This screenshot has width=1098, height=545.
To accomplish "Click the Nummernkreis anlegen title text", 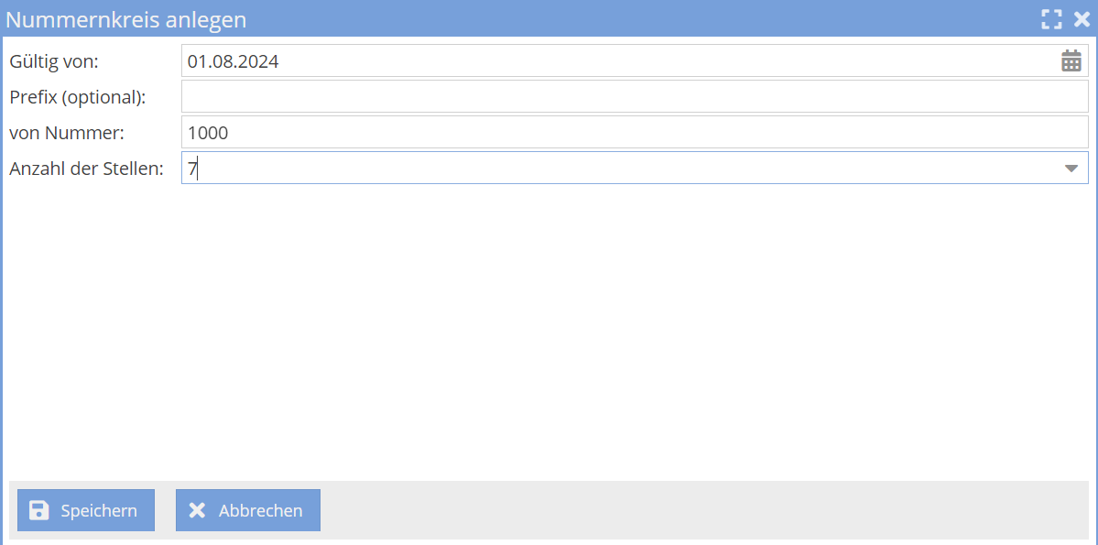I will click(x=126, y=19).
